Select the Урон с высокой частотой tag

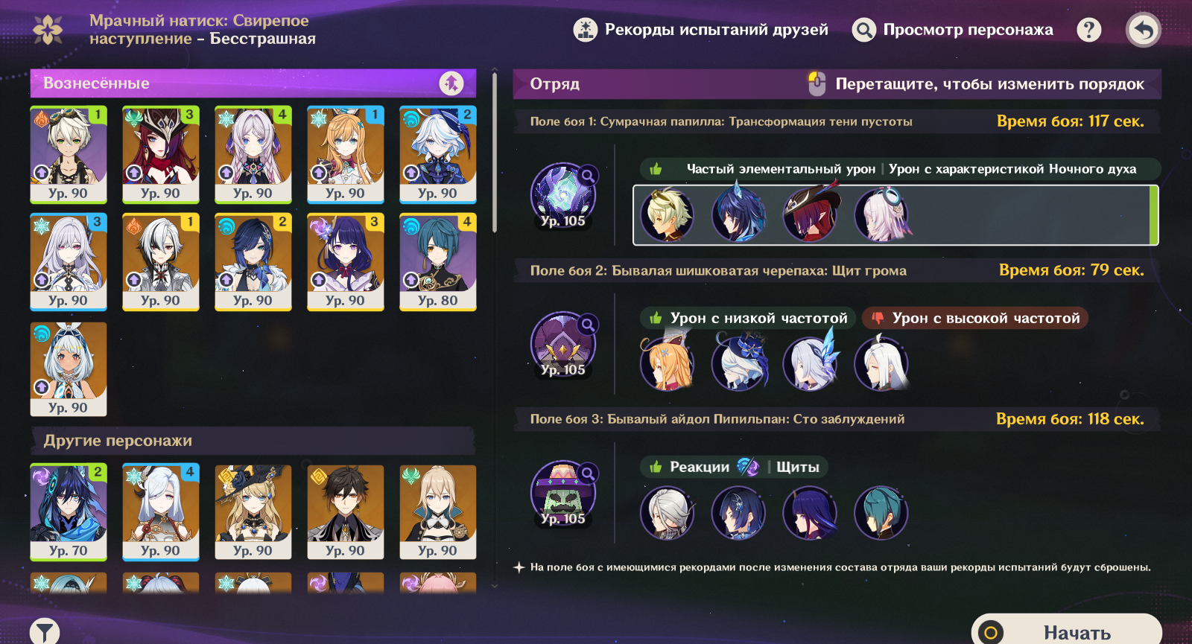(975, 318)
